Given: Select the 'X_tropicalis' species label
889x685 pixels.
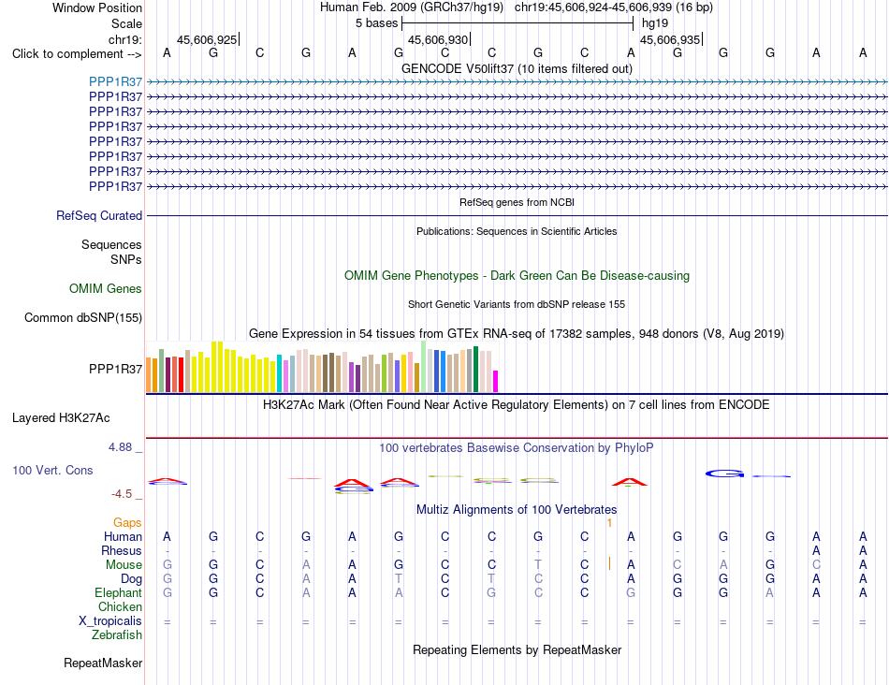Looking at the screenshot, I should (110, 621).
